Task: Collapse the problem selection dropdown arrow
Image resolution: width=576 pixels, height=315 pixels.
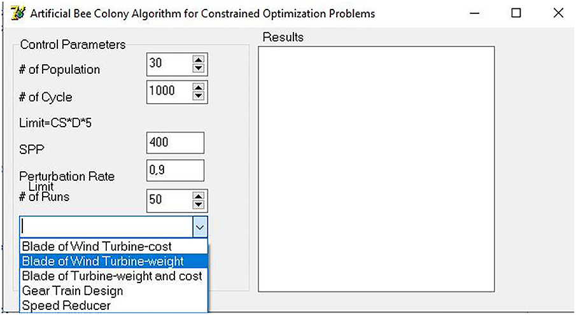Action: 200,227
